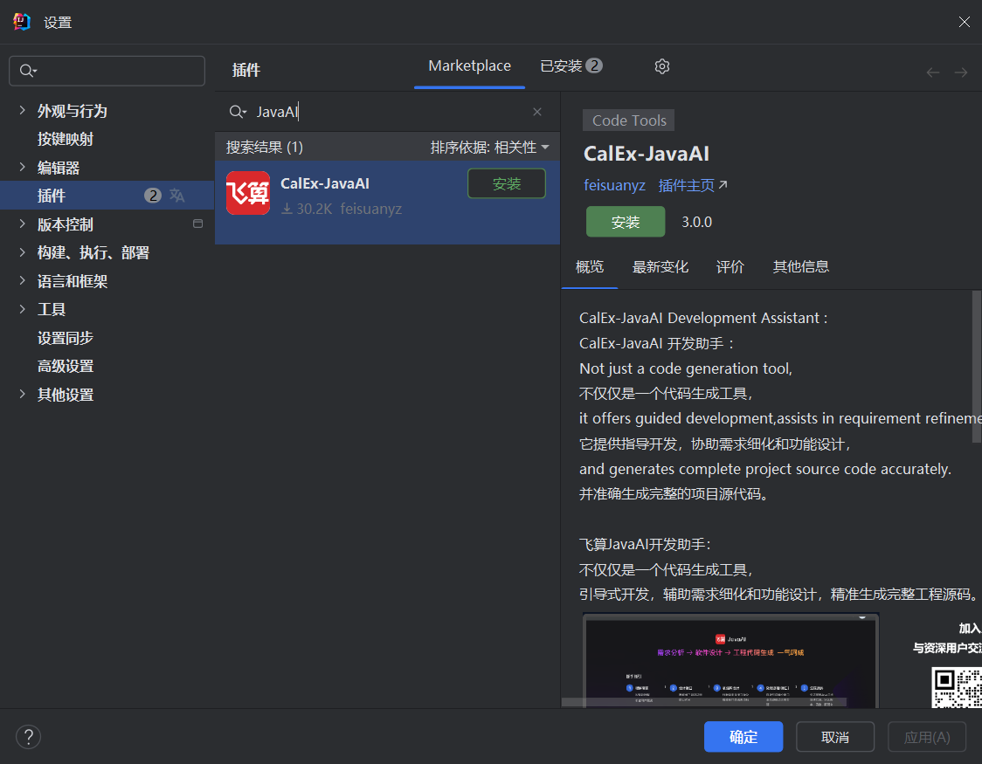Click the plugin description vertical scrollbar
This screenshot has width=982, height=764.
pos(977,367)
